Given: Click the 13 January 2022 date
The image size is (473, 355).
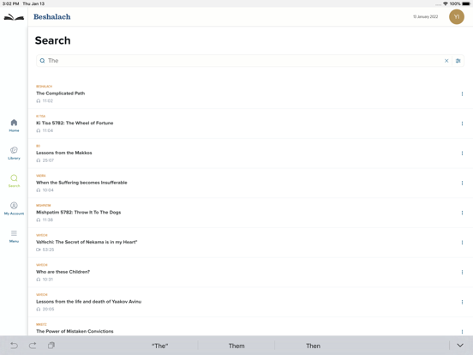Looking at the screenshot, I should [x=425, y=16].
